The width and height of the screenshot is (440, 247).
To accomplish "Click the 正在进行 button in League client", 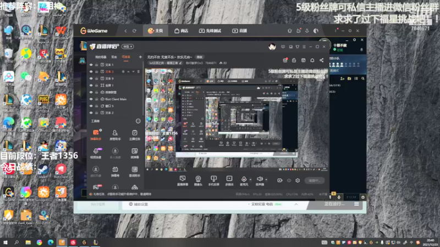I will point(334,204).
